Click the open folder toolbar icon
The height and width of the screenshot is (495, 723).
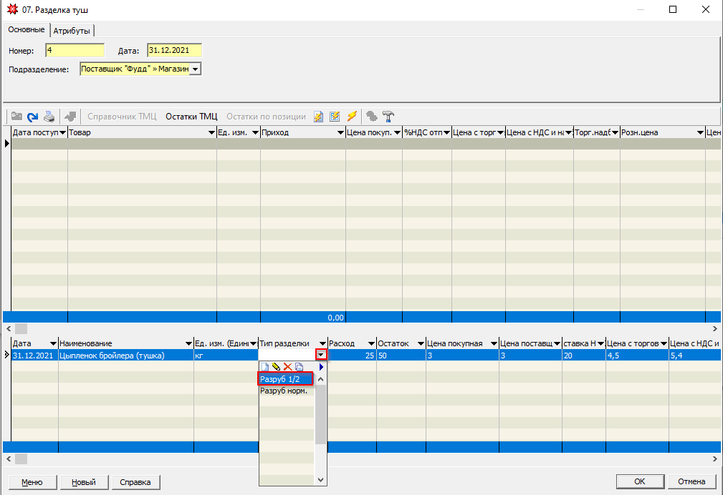pos(16,116)
